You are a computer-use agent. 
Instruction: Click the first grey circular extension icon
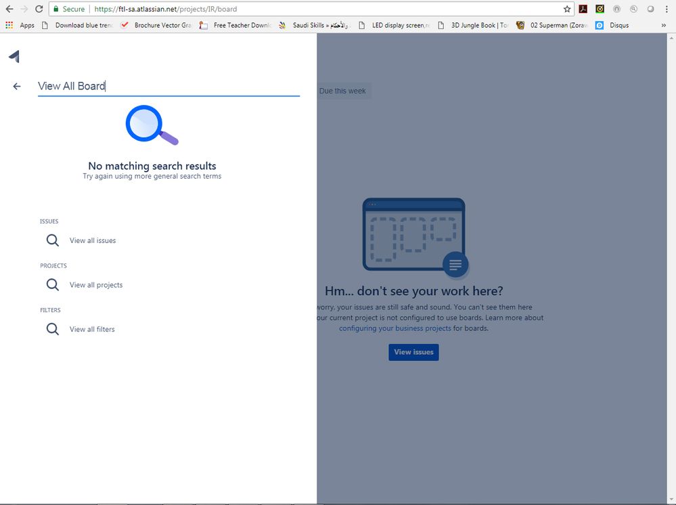click(x=616, y=9)
